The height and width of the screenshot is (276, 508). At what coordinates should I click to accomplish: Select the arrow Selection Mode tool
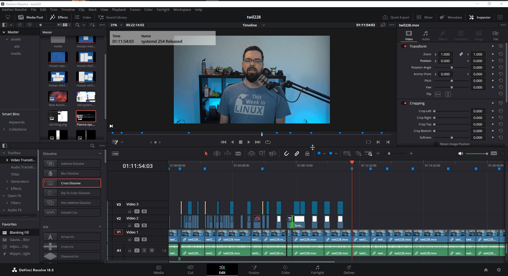[x=206, y=153]
